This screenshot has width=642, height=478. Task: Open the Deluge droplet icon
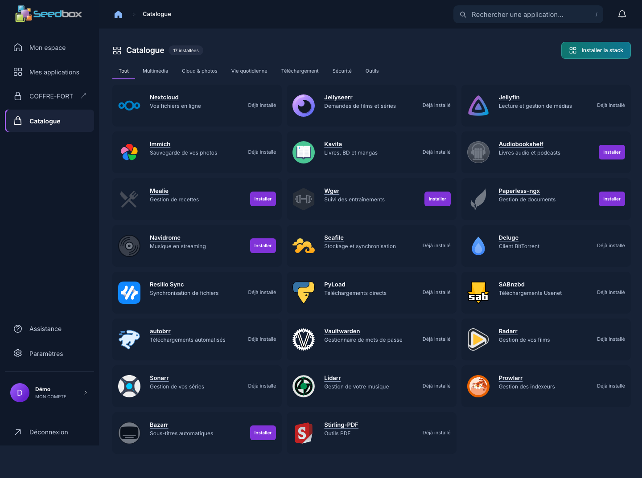[x=478, y=246]
